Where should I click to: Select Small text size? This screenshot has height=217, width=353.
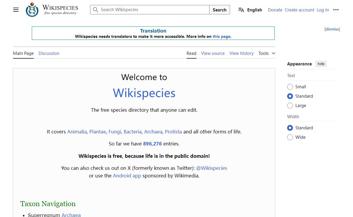(x=290, y=87)
